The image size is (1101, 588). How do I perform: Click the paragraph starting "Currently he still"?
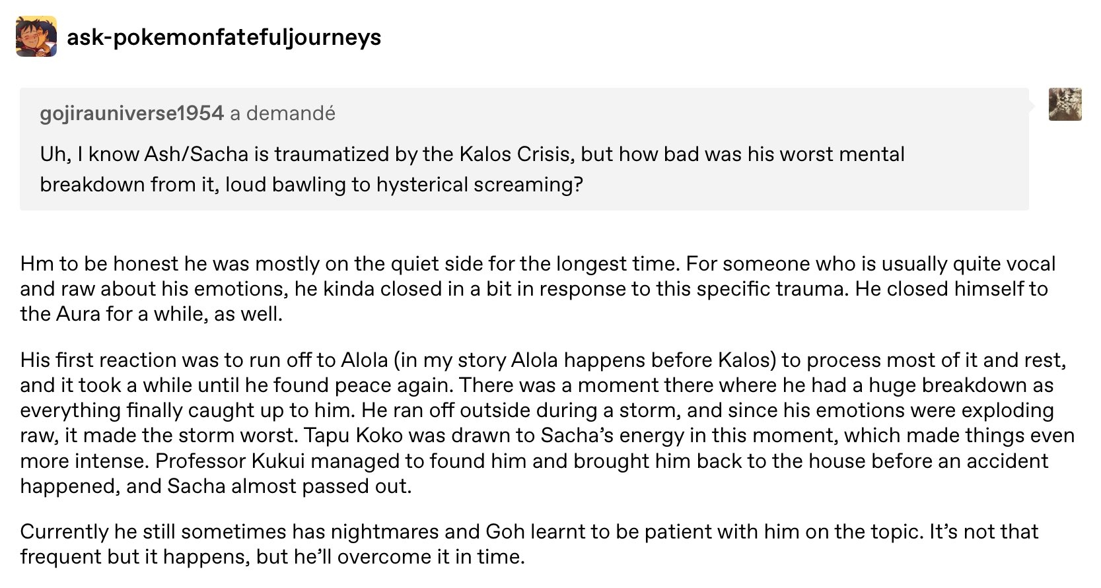(x=528, y=544)
